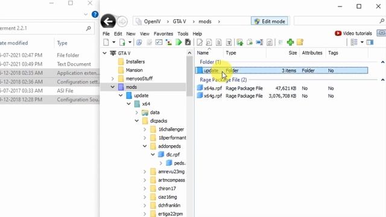Expand the 16challenger tree folder

145,129
